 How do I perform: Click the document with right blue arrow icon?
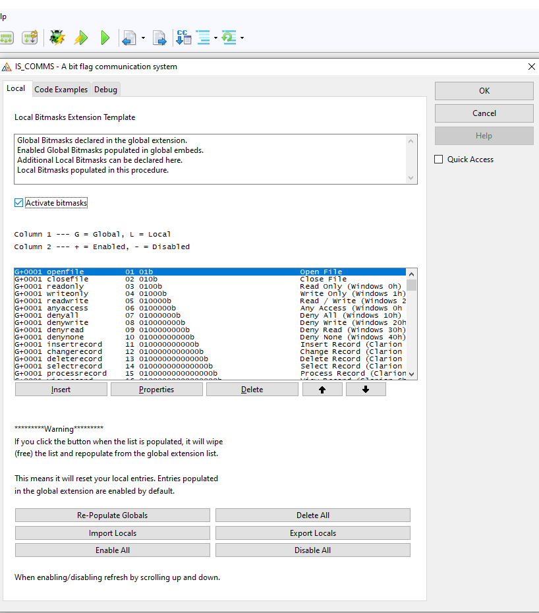coord(159,38)
